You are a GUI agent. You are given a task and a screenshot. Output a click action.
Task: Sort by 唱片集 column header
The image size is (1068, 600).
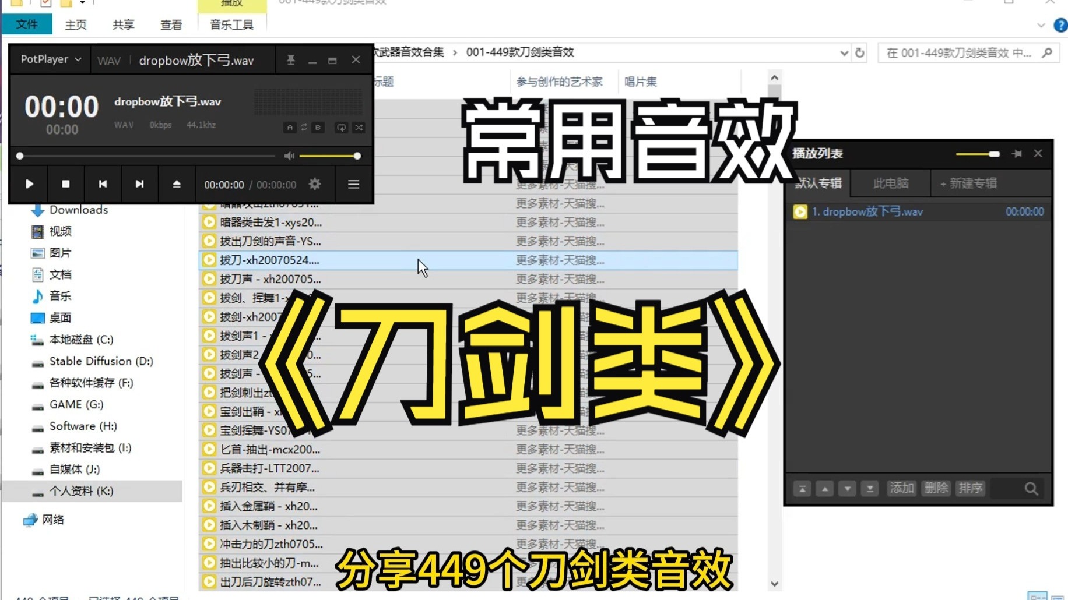pos(641,82)
